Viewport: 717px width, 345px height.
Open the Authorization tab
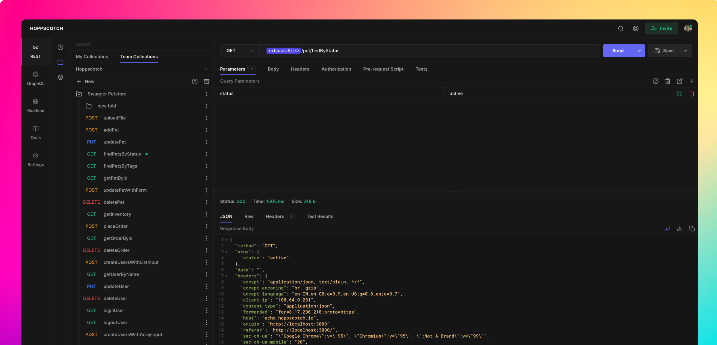(336, 69)
